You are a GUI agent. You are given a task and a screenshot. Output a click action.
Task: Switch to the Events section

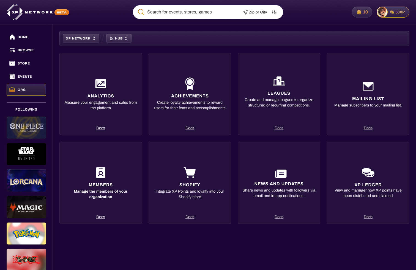pyautogui.click(x=25, y=76)
